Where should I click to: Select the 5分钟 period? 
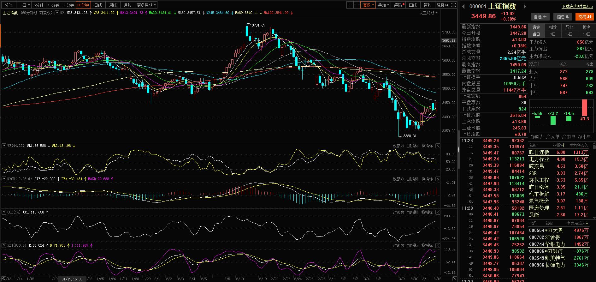[x=38, y=5]
